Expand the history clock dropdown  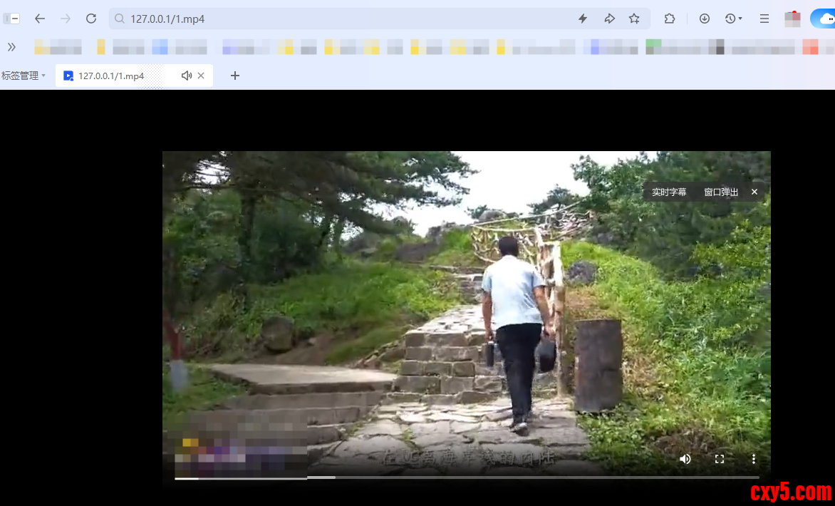(x=733, y=19)
